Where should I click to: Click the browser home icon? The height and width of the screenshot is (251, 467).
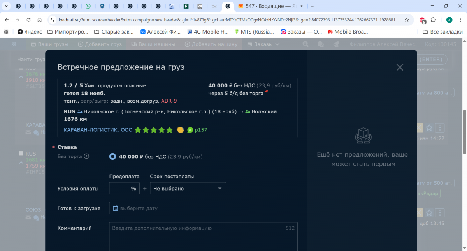(39, 19)
